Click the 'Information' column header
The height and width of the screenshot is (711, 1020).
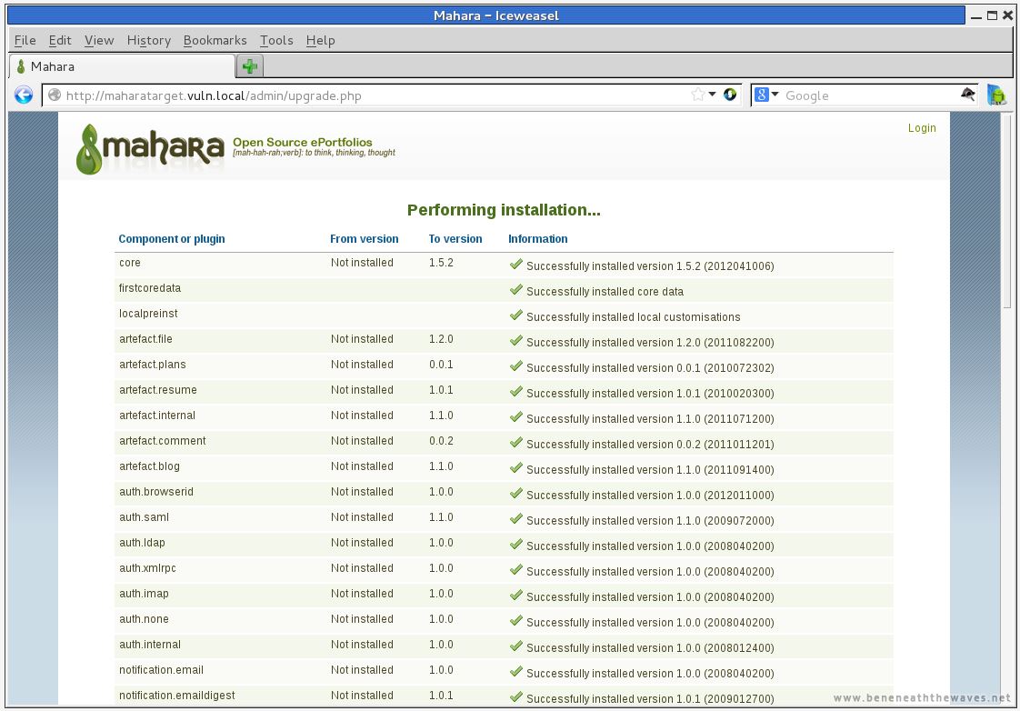tap(538, 239)
